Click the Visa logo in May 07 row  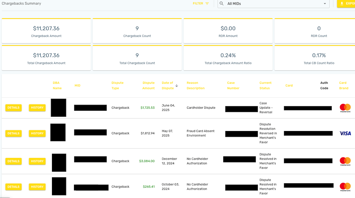point(345,133)
